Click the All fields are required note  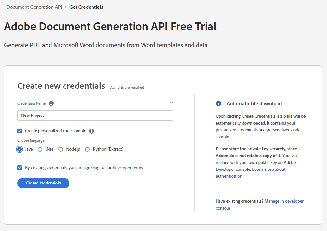coord(127,88)
